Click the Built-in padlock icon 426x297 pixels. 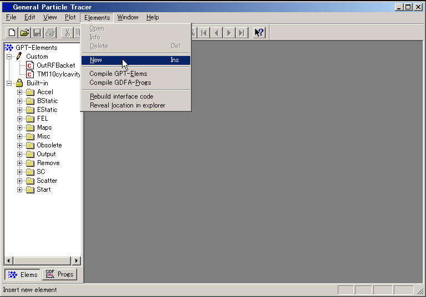pyautogui.click(x=19, y=83)
